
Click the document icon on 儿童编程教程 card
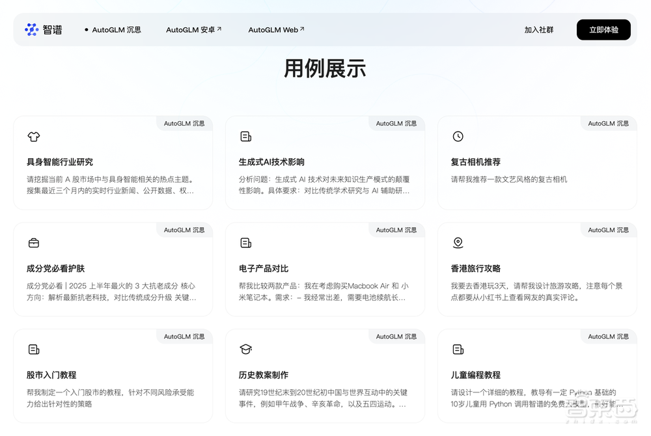(458, 349)
